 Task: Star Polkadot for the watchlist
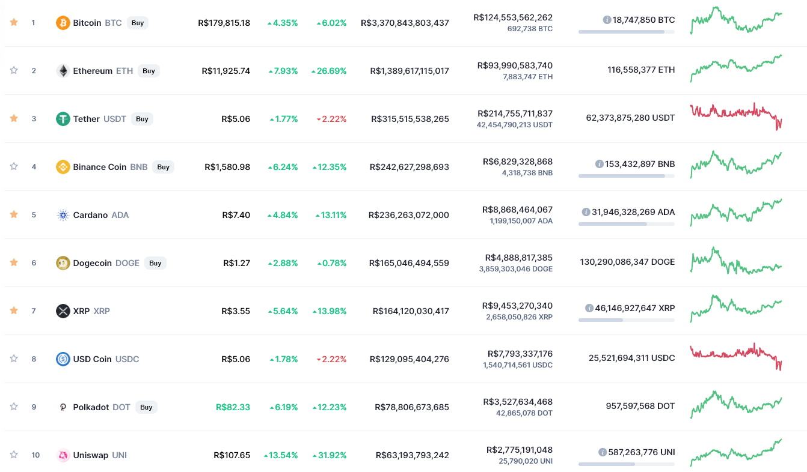click(14, 407)
